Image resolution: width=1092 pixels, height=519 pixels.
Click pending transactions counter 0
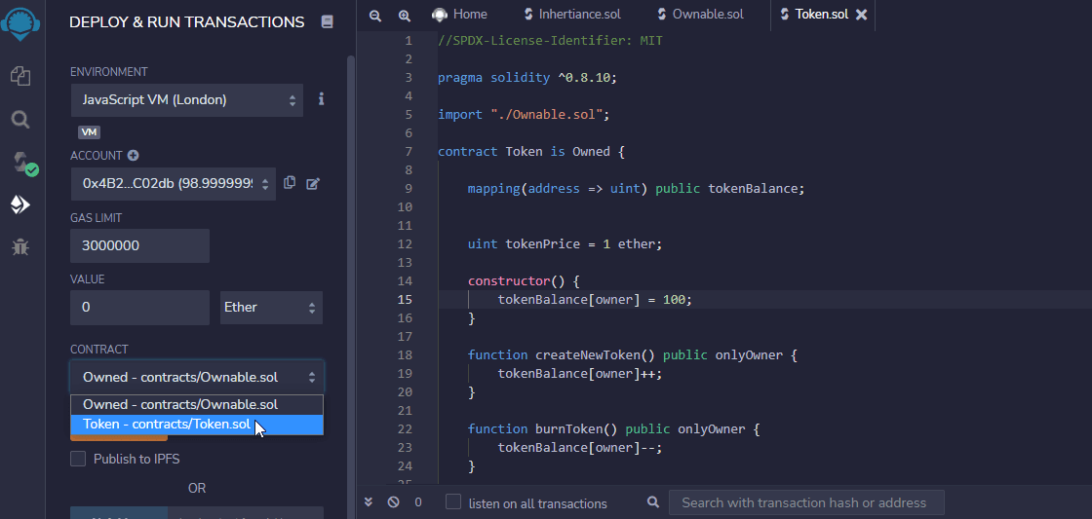[418, 502]
